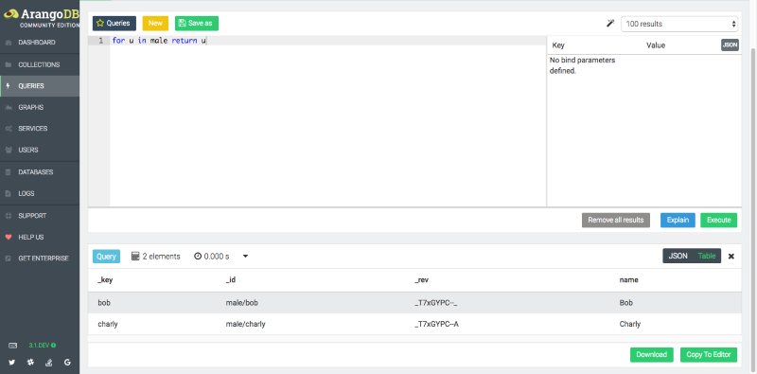Image resolution: width=757 pixels, height=374 pixels.
Task: Click the _key column header
Action: [x=105, y=280]
